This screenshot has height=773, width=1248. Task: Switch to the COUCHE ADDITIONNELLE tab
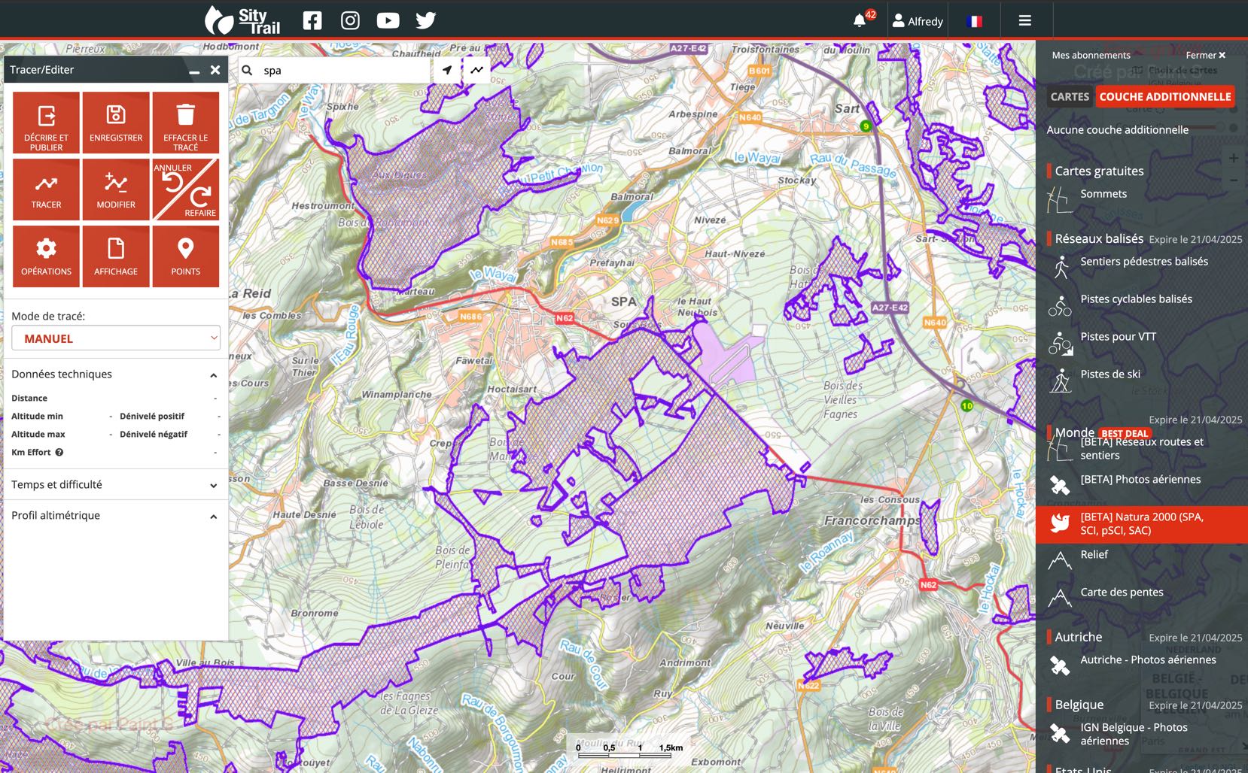[1164, 96]
